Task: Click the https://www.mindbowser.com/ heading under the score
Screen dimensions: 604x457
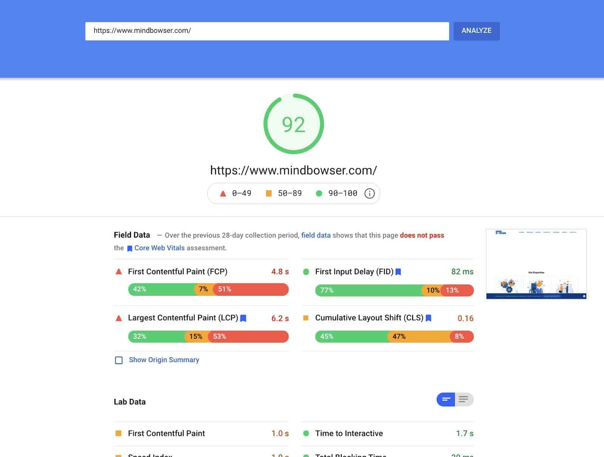Action: coord(293,170)
